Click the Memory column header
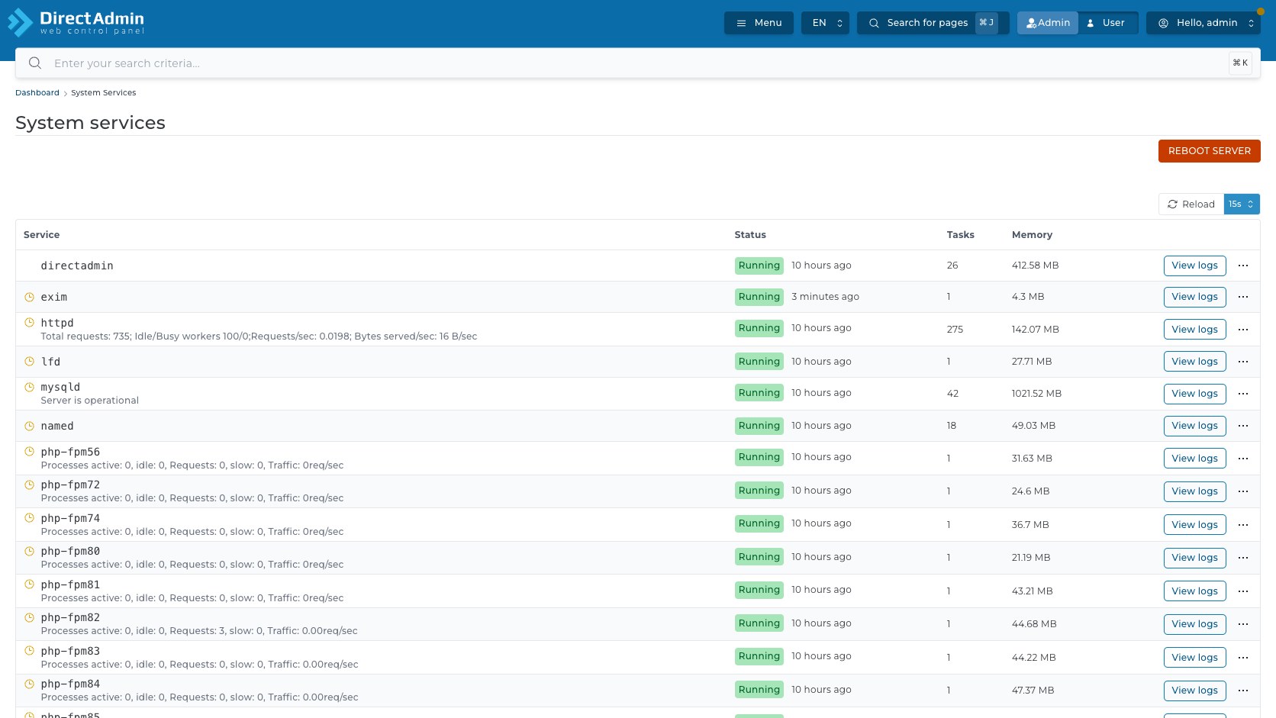 point(1032,235)
